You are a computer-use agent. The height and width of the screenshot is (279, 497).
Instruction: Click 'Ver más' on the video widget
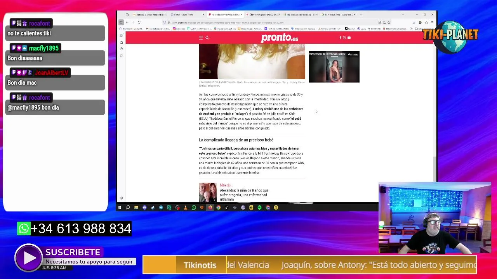[353, 55]
